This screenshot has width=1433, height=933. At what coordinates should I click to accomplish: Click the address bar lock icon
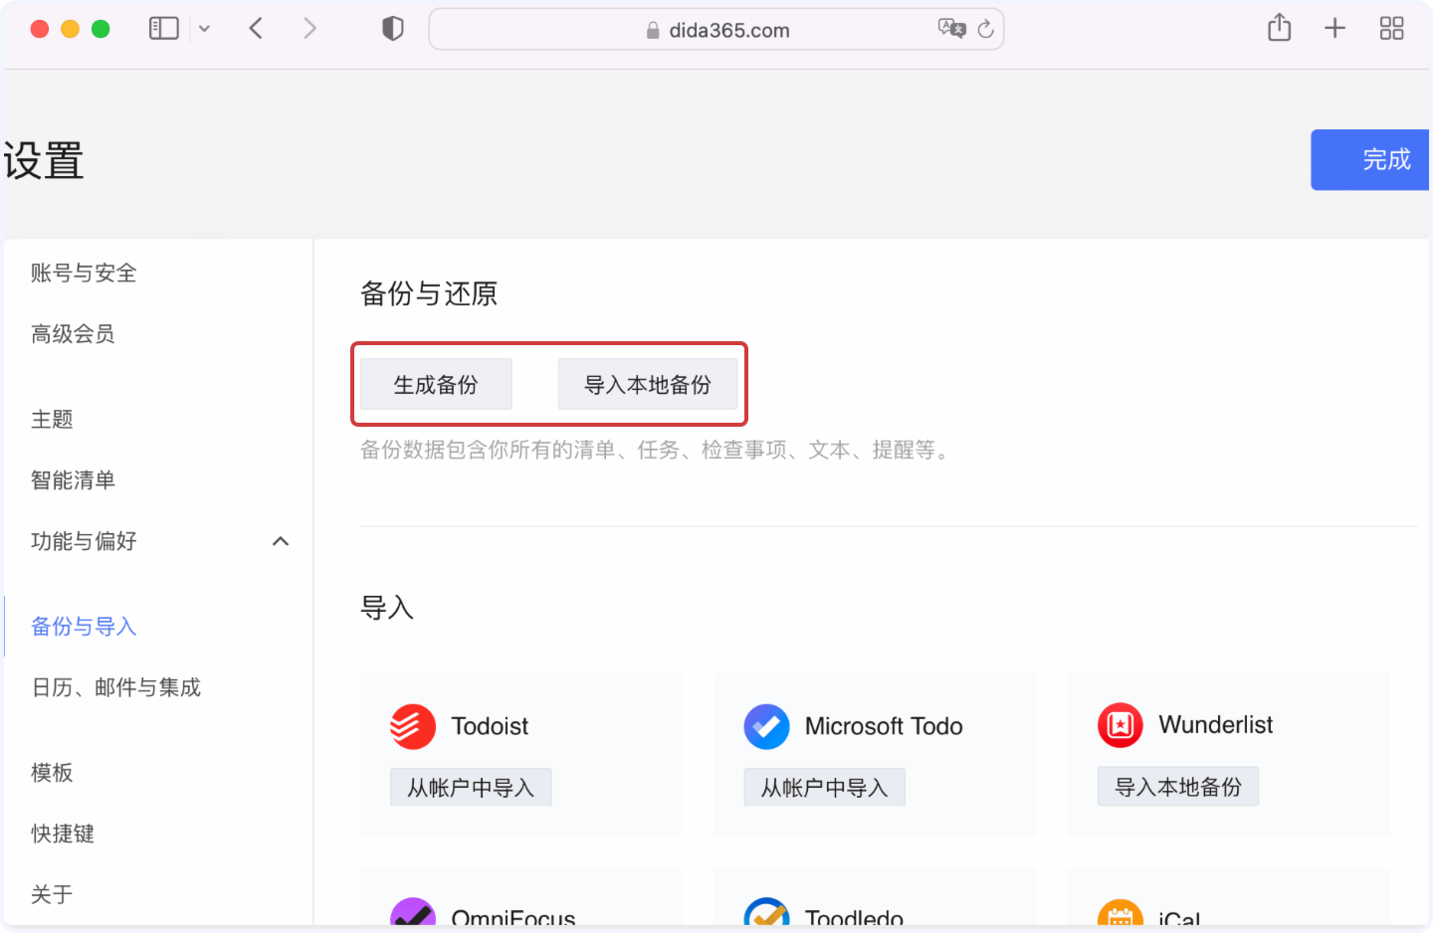pos(653,30)
